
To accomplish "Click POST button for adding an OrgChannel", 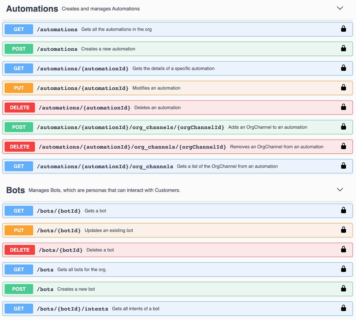I will [19, 127].
